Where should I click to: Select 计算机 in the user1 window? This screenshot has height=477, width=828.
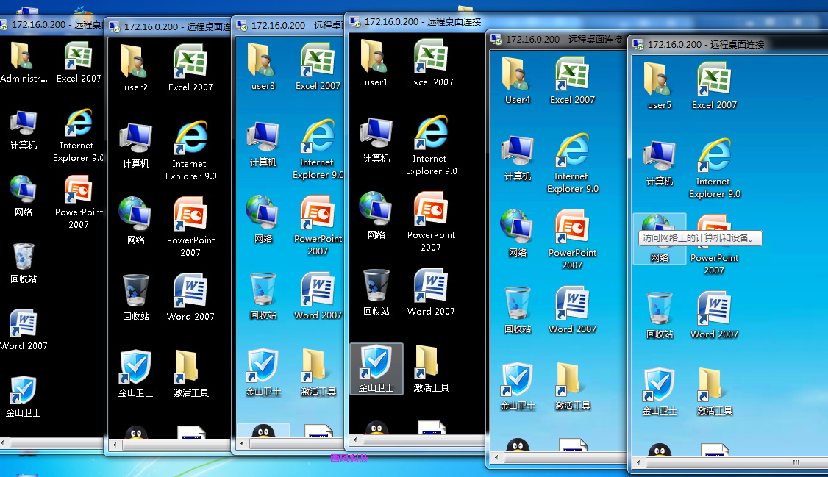tap(376, 140)
